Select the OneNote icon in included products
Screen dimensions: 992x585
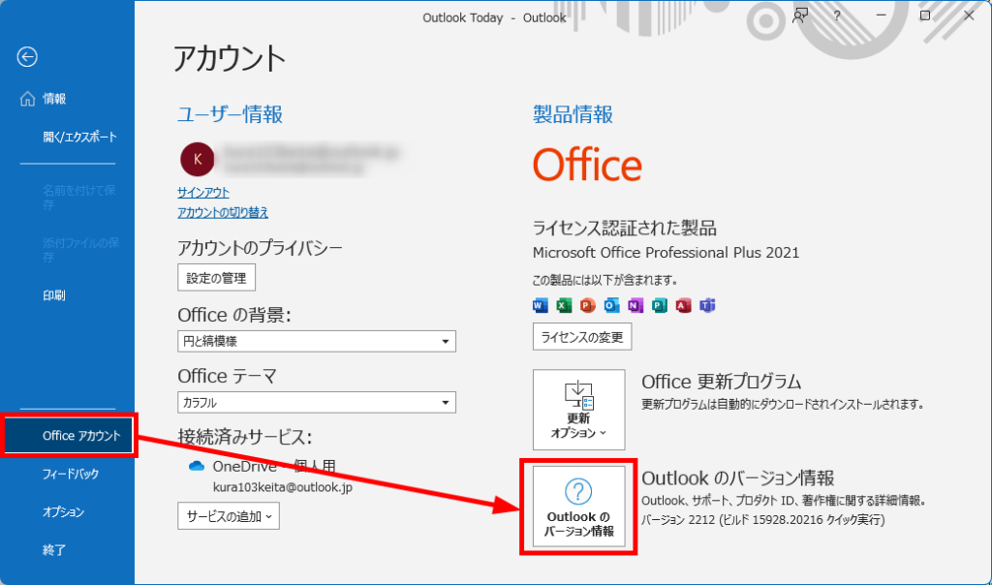click(634, 305)
